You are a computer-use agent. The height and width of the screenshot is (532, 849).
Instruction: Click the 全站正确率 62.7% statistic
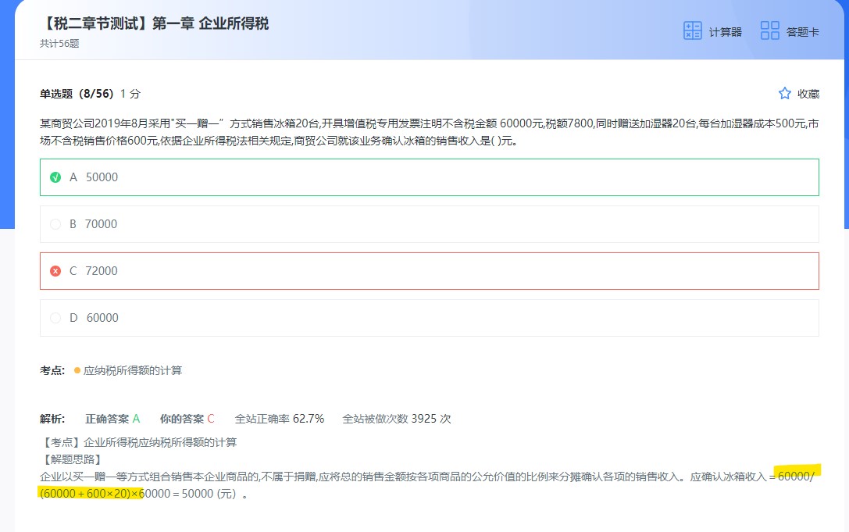point(279,419)
